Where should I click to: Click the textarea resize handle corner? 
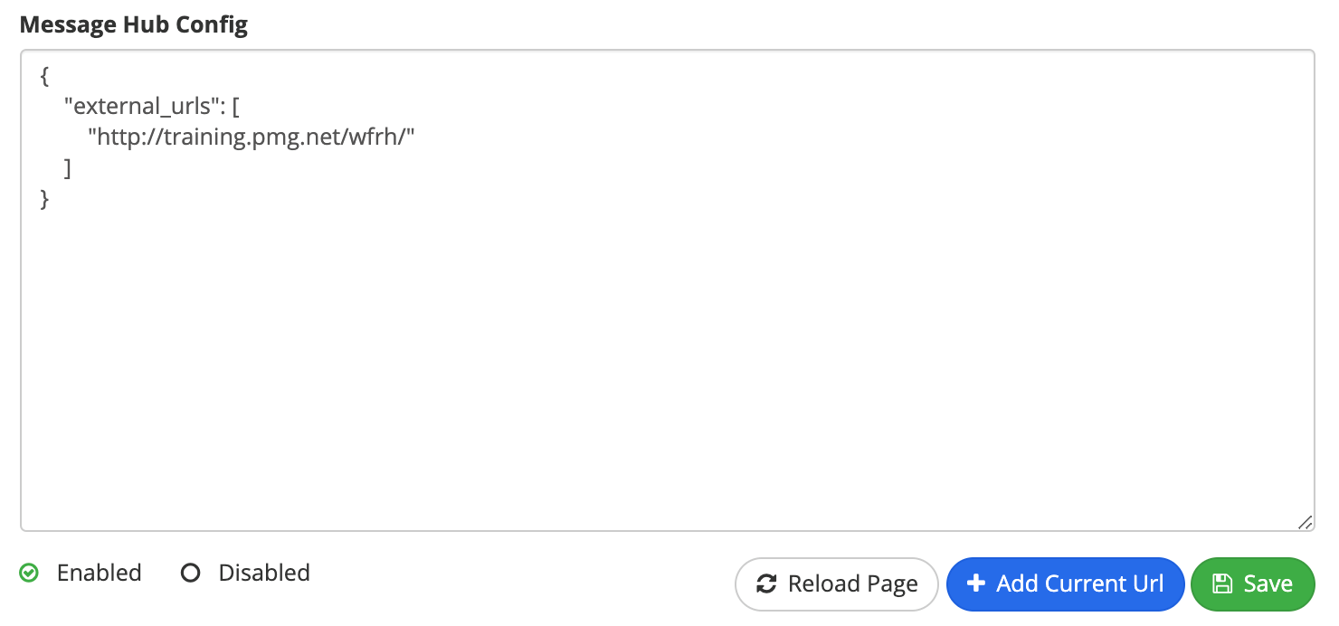[1305, 522]
